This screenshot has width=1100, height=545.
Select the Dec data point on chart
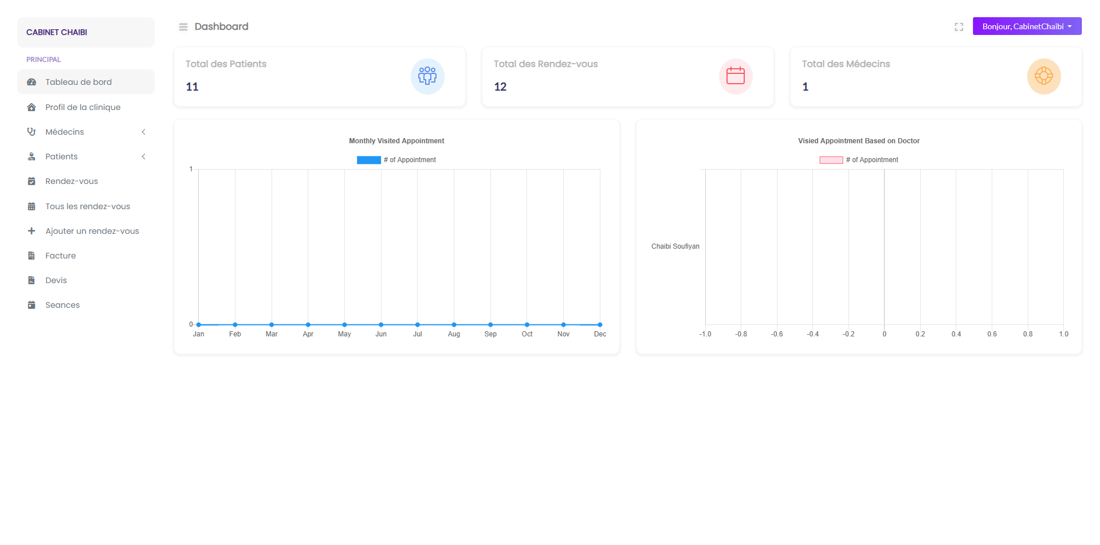[600, 324]
